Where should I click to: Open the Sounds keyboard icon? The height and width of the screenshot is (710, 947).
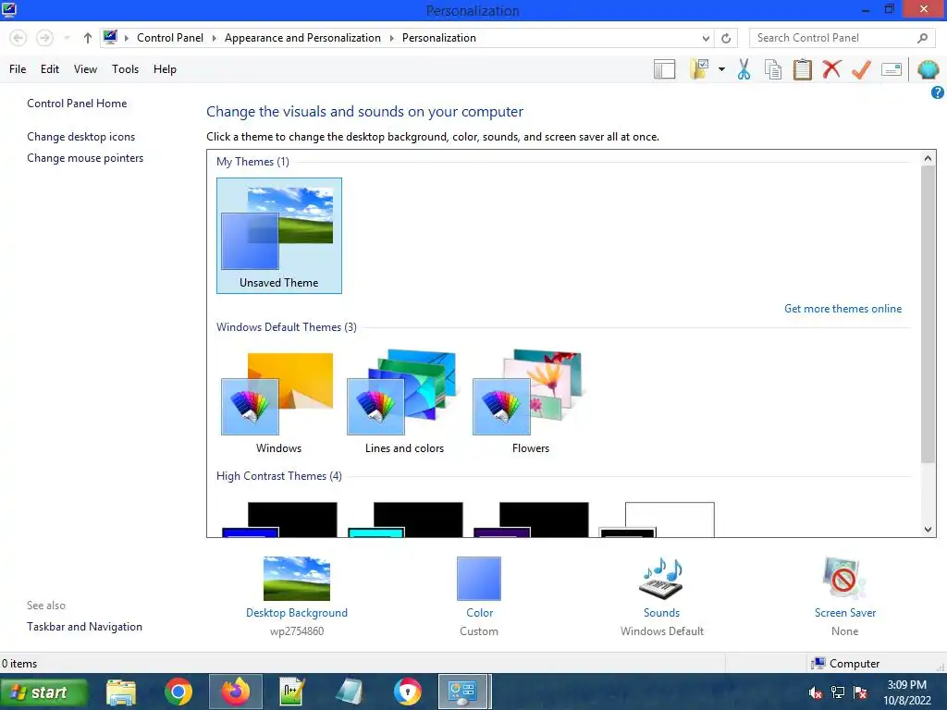pyautogui.click(x=661, y=579)
